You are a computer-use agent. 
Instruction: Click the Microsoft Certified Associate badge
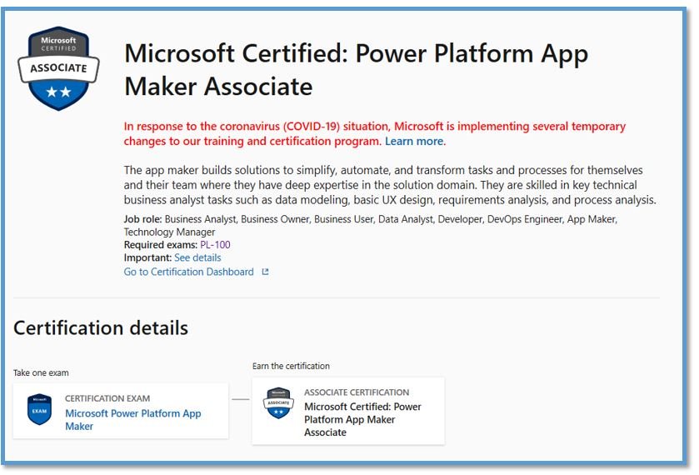tap(58, 68)
